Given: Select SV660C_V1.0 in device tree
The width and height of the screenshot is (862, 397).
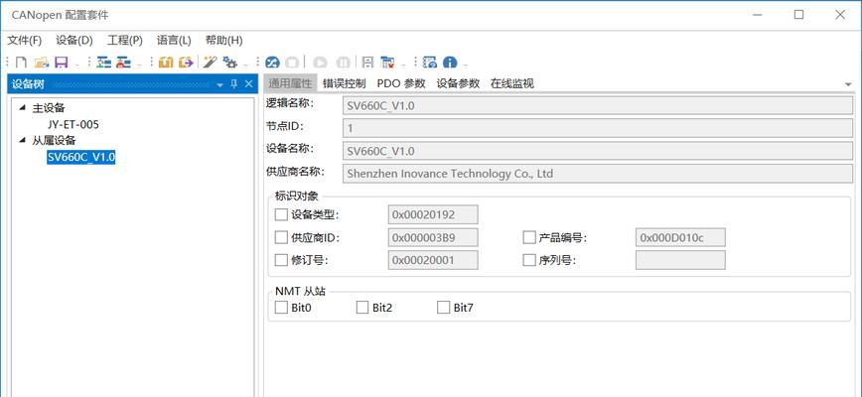Looking at the screenshot, I should pyautogui.click(x=81, y=157).
